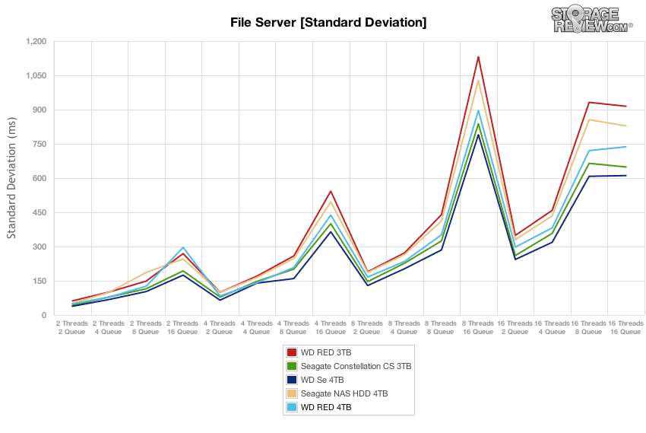This screenshot has height=433, width=646.
Task: Click the Seagate NAS HDD 4TB tan swatch
Action: click(x=292, y=393)
